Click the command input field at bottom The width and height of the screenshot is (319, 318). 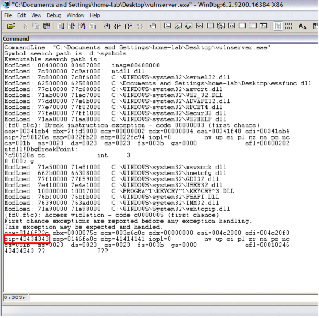click(171, 298)
